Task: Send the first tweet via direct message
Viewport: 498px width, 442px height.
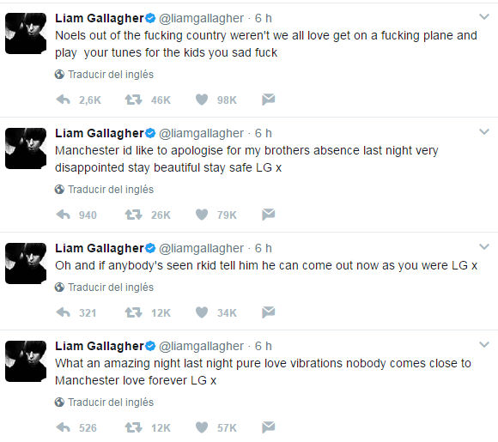Action: [269, 100]
